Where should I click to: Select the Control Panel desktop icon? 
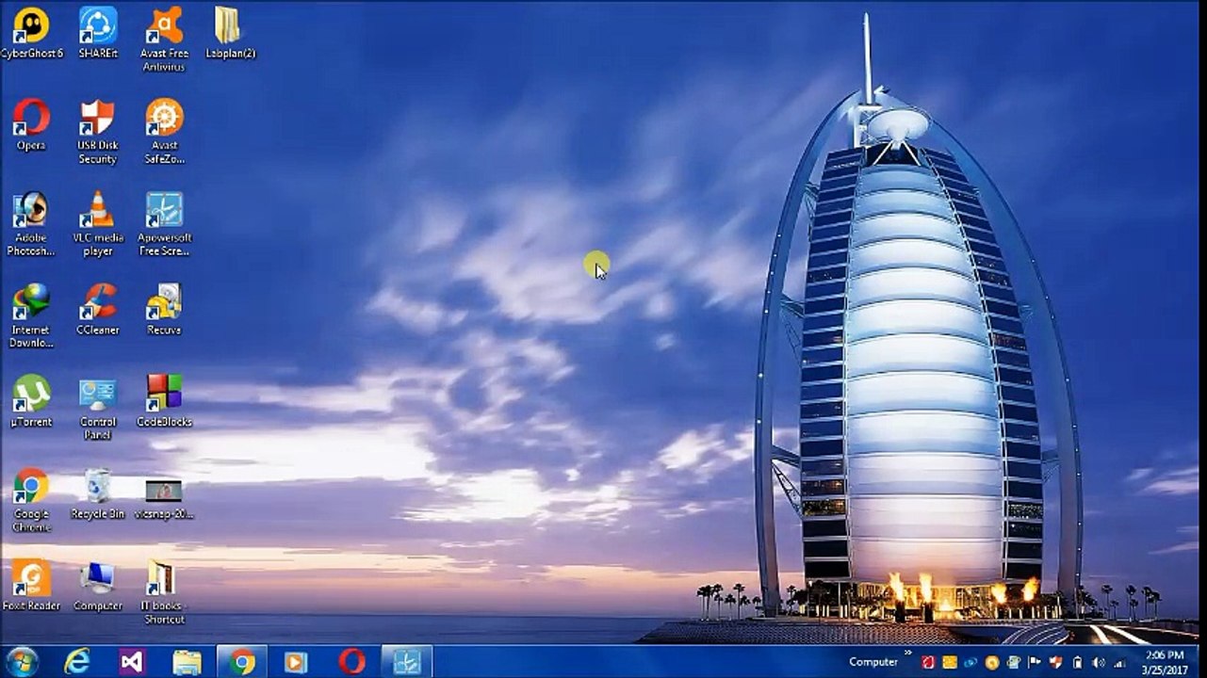(98, 409)
